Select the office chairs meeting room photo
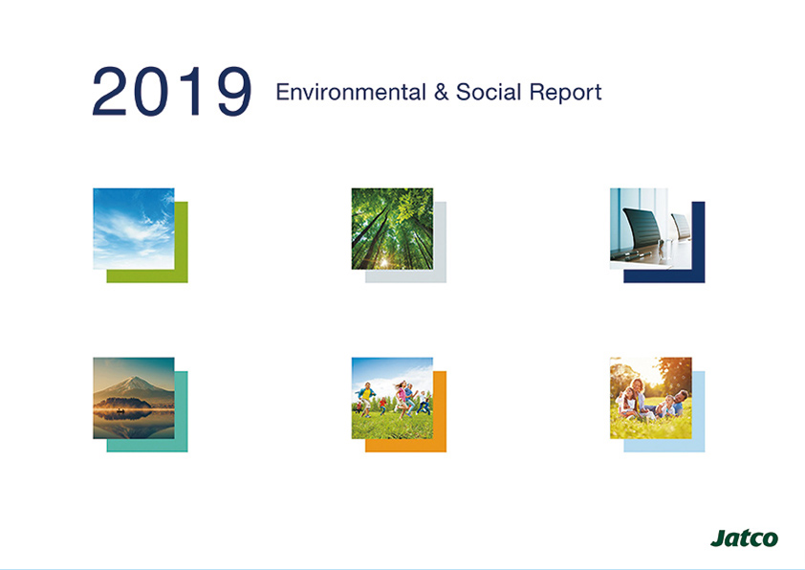805x570 pixels. point(650,229)
